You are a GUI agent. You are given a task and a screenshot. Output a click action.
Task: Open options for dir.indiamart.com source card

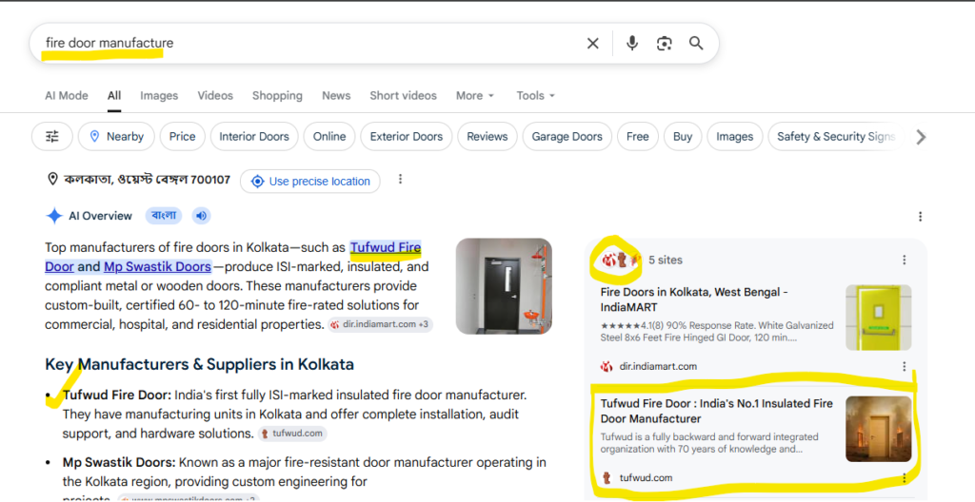click(905, 367)
